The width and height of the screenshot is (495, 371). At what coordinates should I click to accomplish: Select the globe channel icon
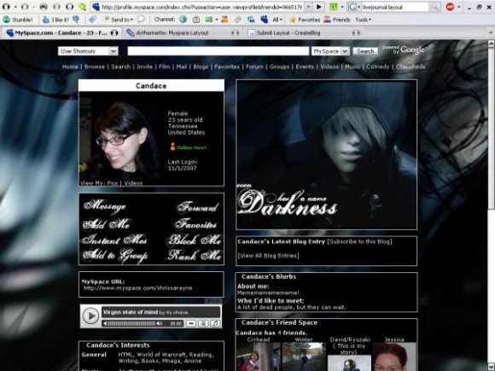pos(183,20)
